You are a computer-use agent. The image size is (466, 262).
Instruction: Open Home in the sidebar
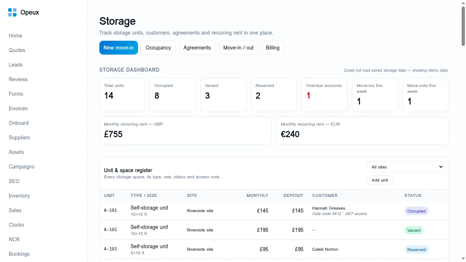(x=16, y=36)
